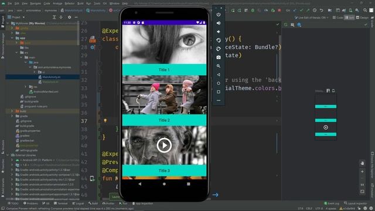Raise the emulator volume with volume up icon

219,23
